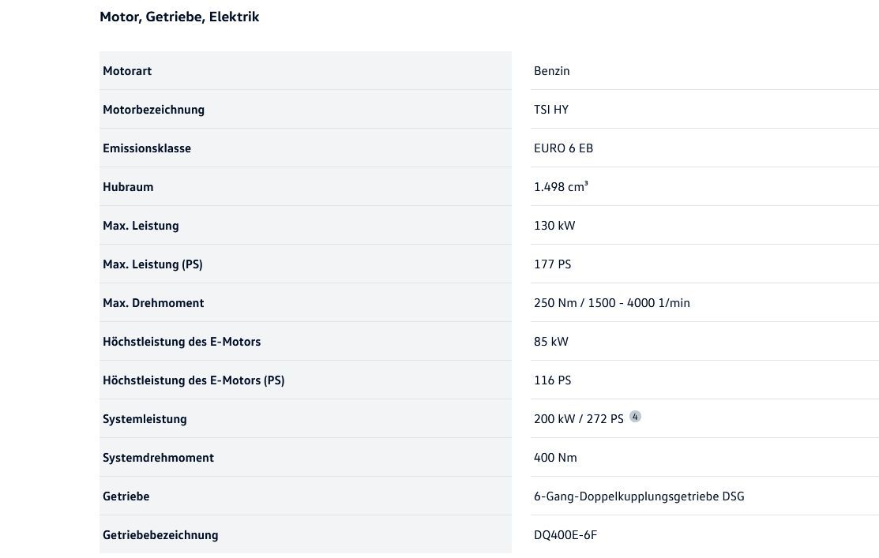Click the '177 PS' value
This screenshot has height=558, width=879.
pyautogui.click(x=552, y=264)
